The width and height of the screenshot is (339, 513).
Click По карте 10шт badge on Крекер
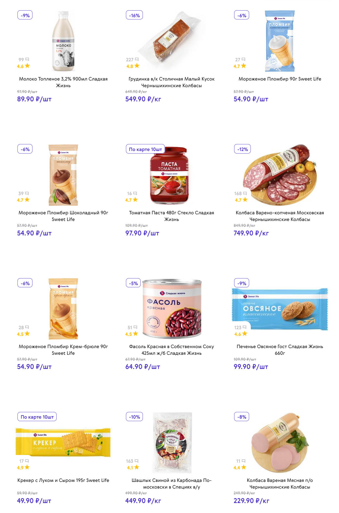click(37, 417)
